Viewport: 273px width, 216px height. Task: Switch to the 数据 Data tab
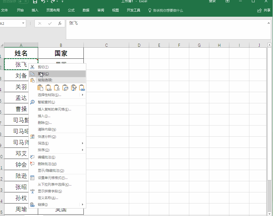[86, 10]
